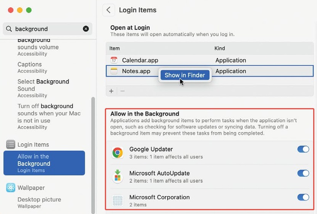Click the Open at Login heading
317x214 pixels.
tap(130, 27)
